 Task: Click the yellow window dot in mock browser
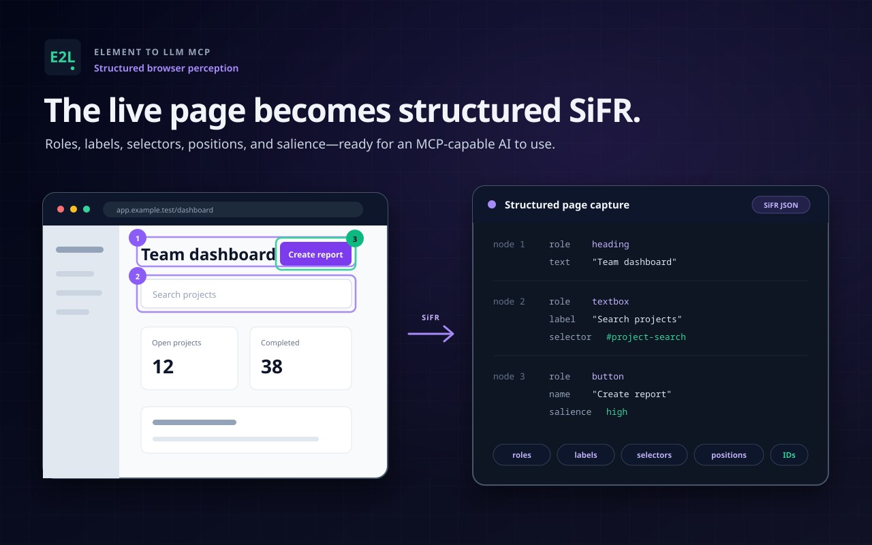(74, 209)
